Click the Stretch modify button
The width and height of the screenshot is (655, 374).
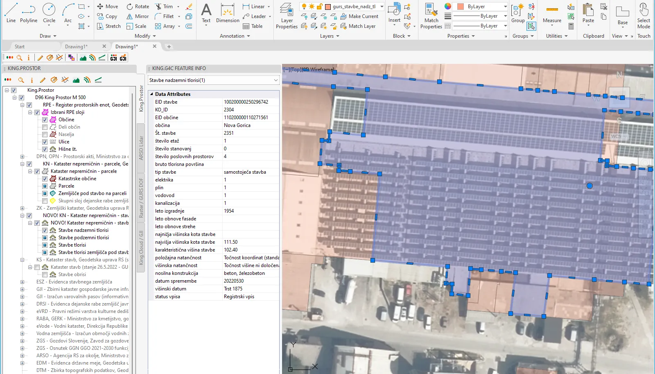coord(109,26)
